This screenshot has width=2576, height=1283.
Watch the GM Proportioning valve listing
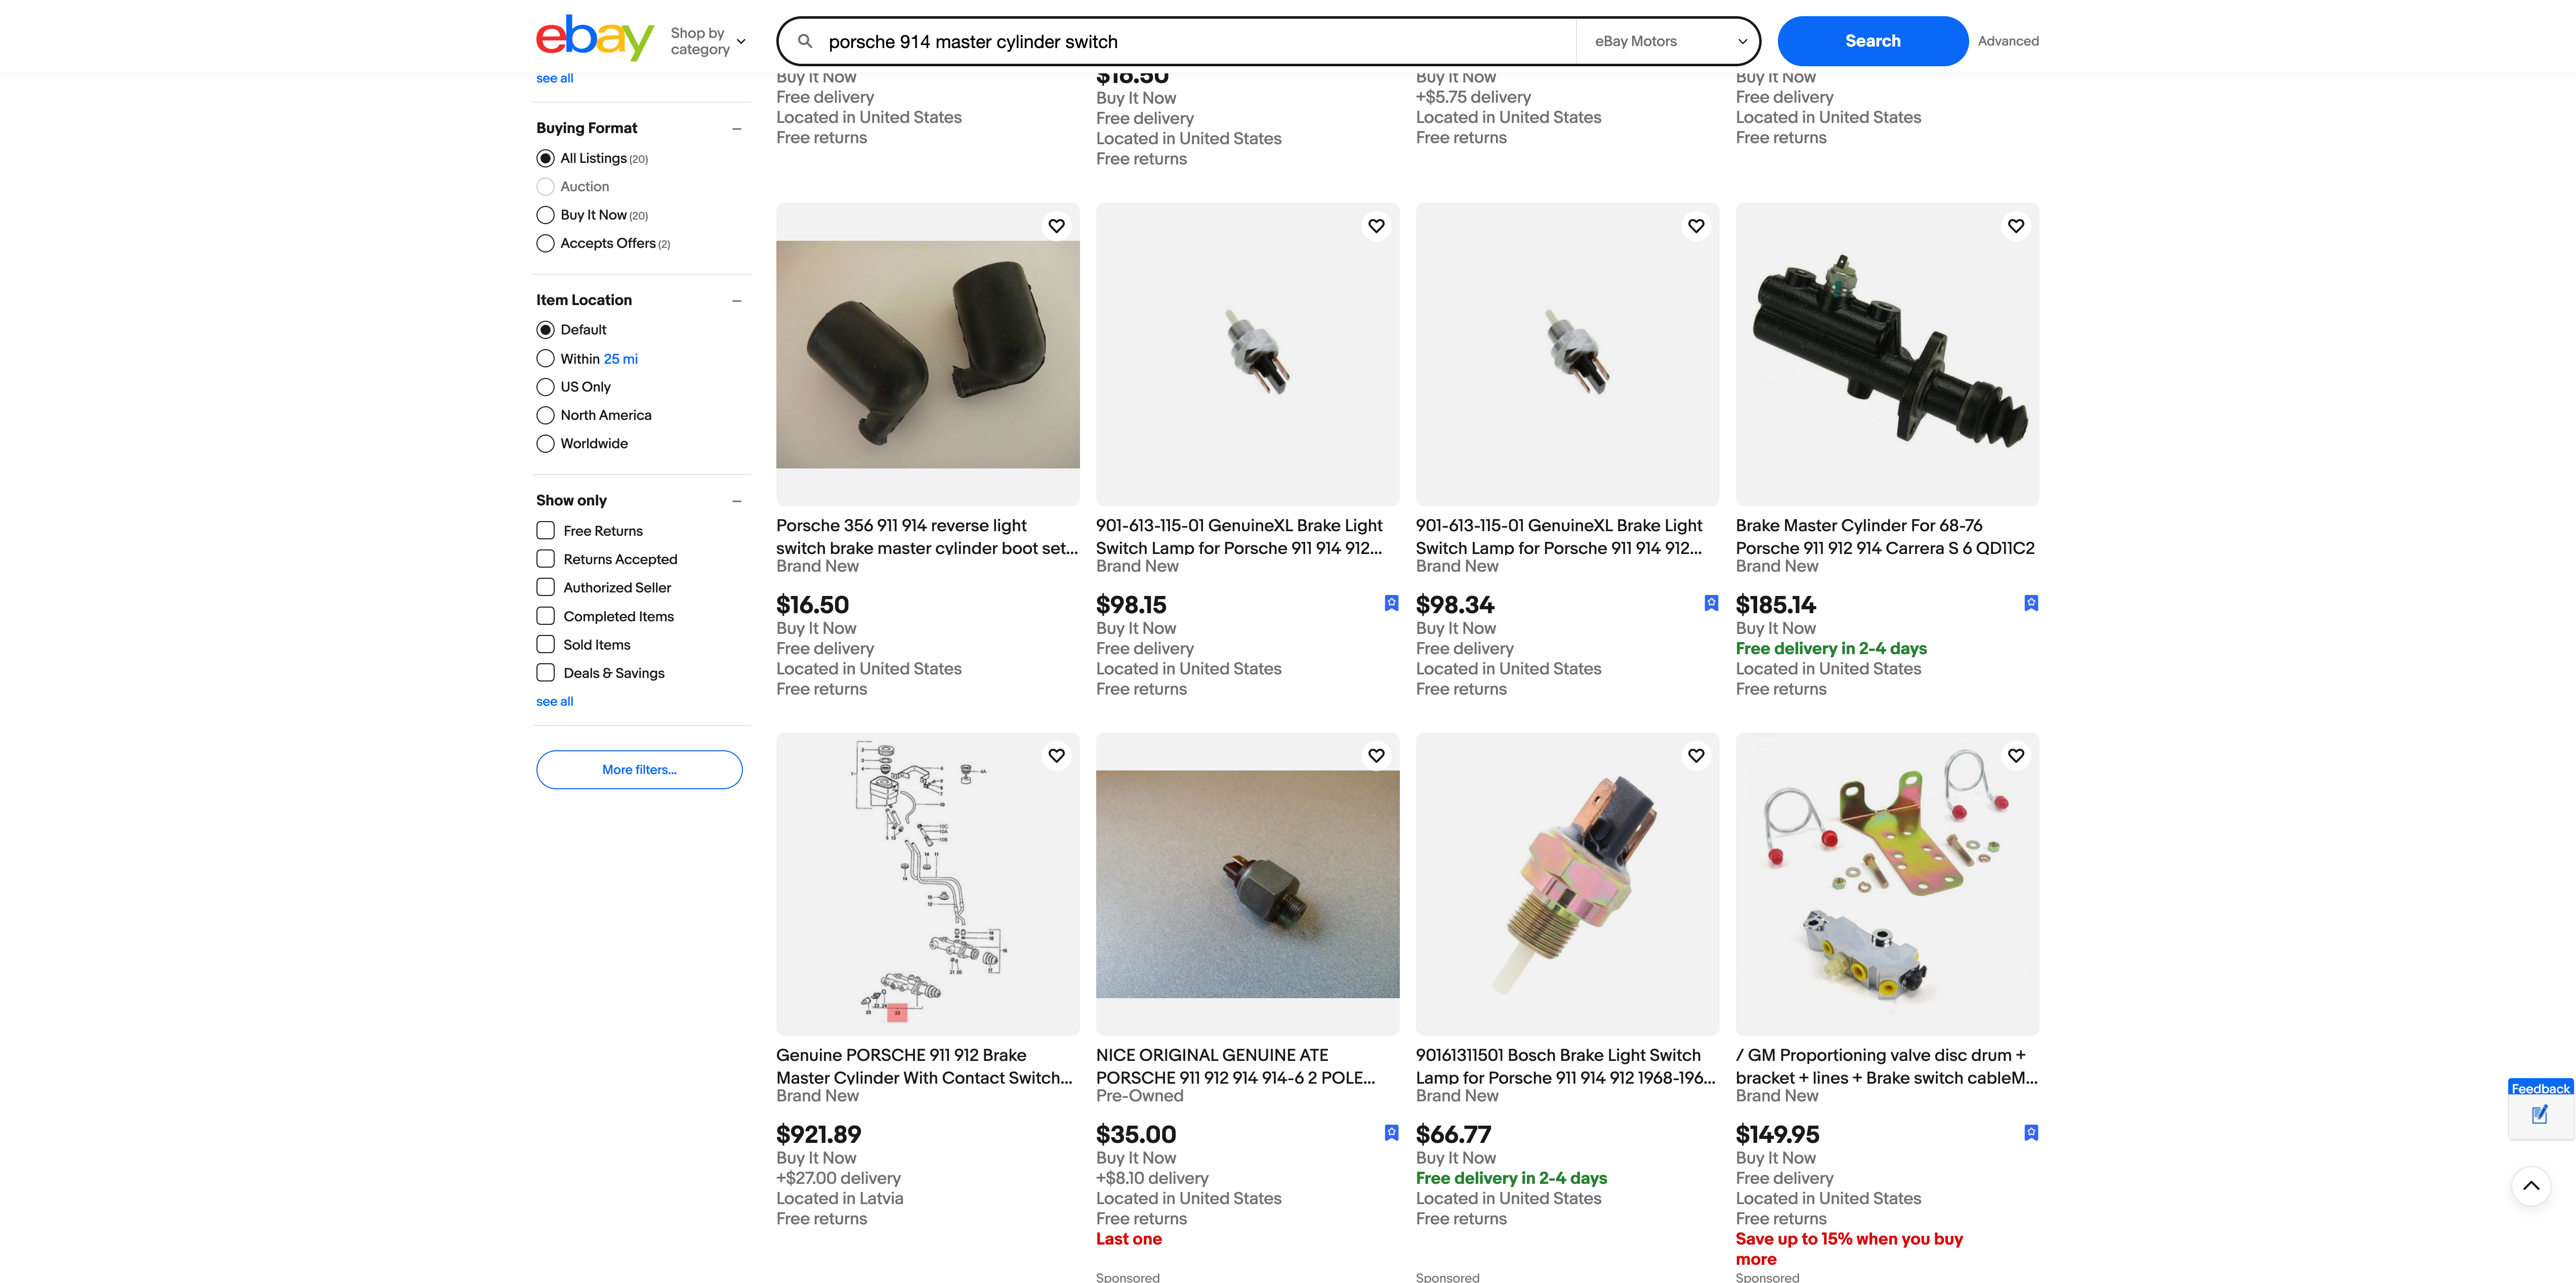(x=2015, y=756)
